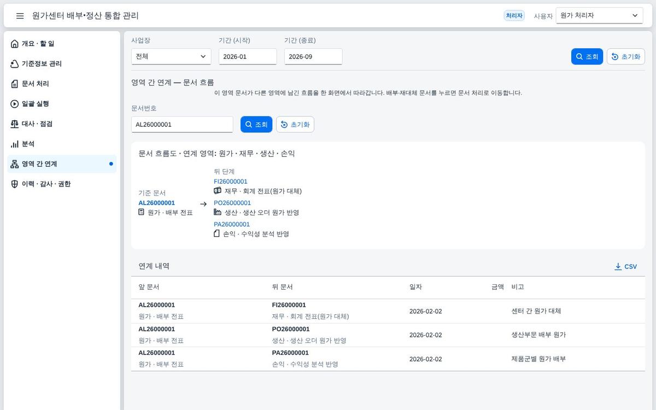Click 초기화 next to 문서번호 field
Image resolution: width=656 pixels, height=410 pixels.
coord(295,124)
